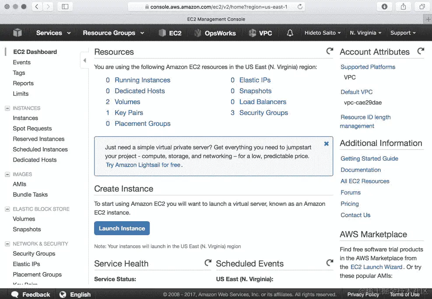This screenshot has width=432, height=299.
Task: Refresh the Account Attributes panel
Action: (x=421, y=51)
